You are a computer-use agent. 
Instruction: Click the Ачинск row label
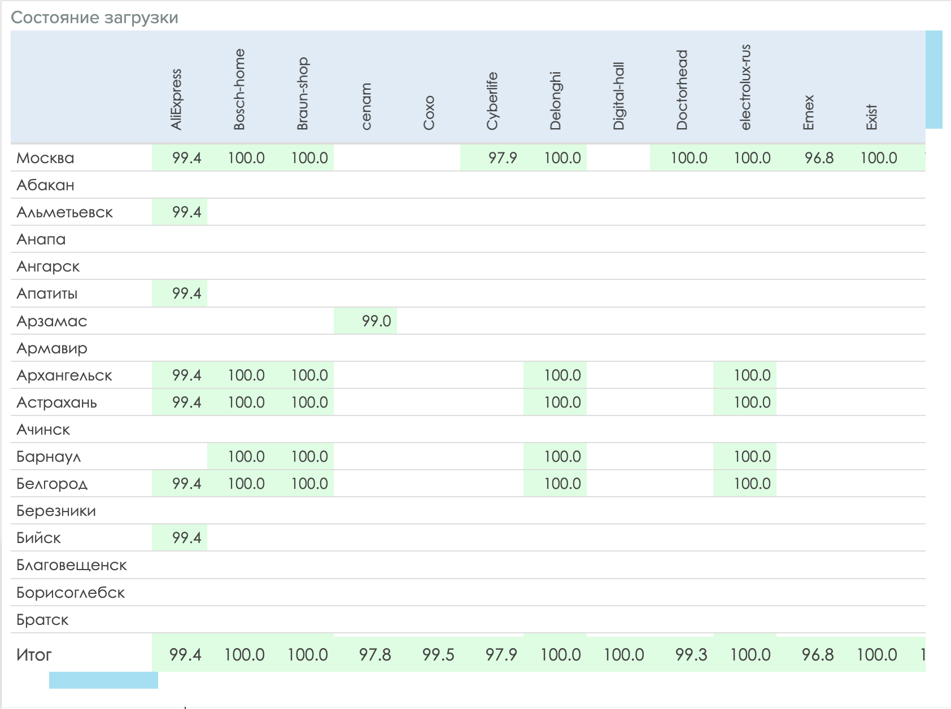click(43, 430)
